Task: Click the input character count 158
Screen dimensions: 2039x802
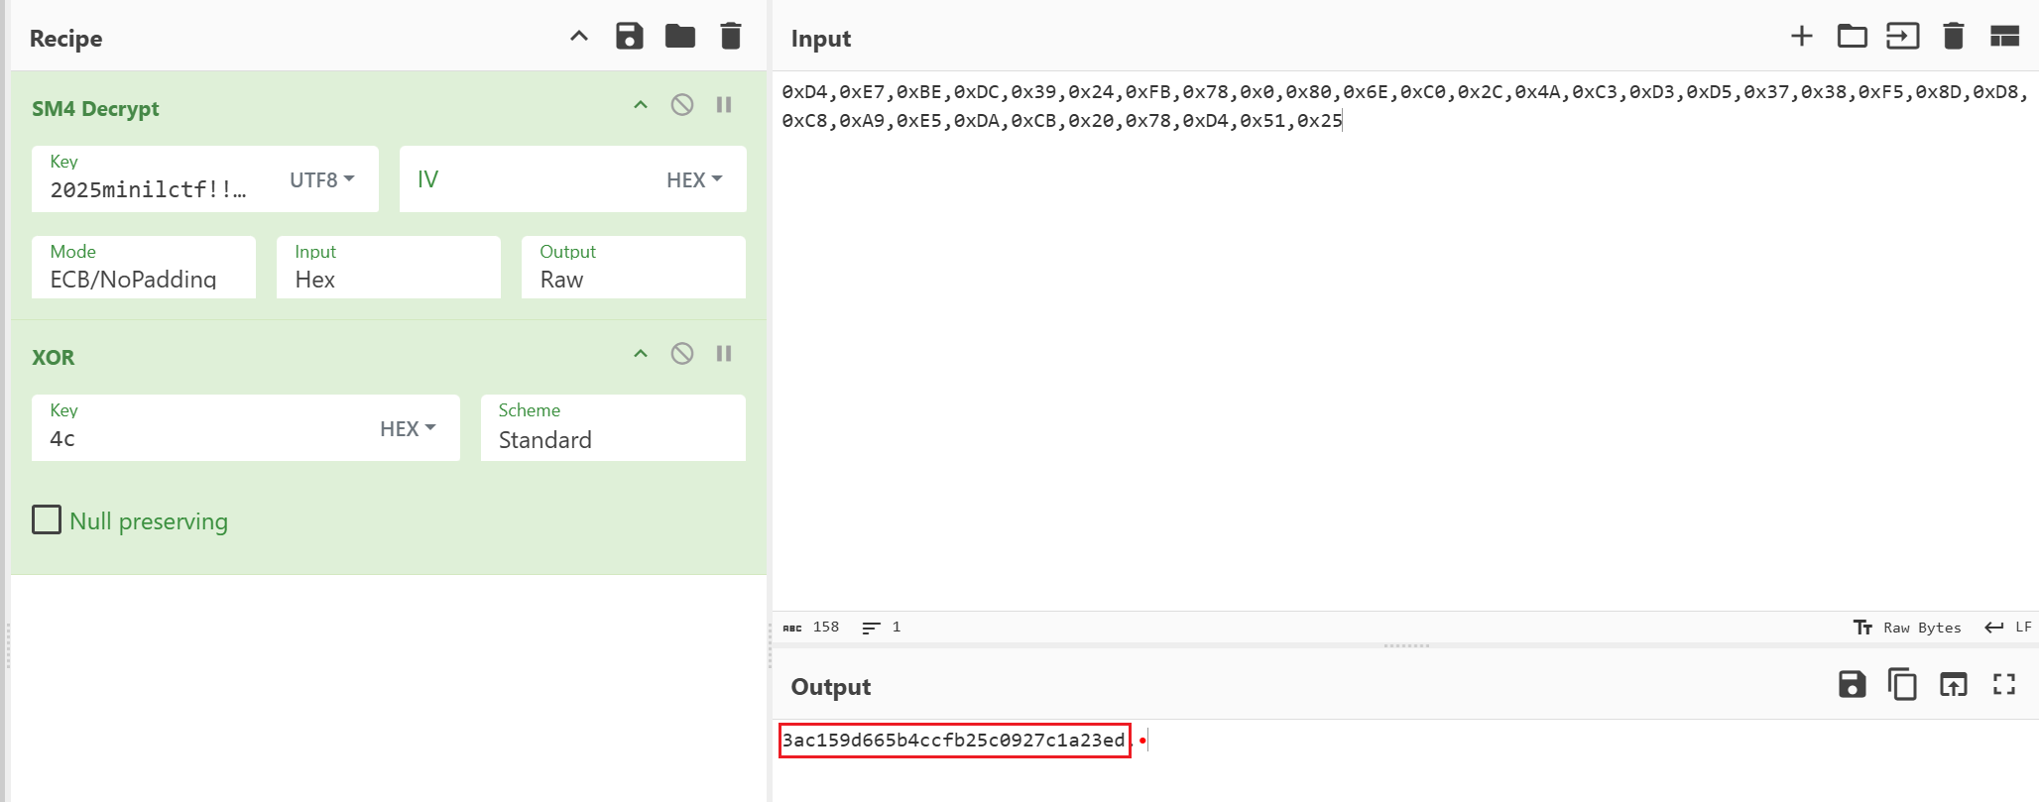Action: coord(811,628)
